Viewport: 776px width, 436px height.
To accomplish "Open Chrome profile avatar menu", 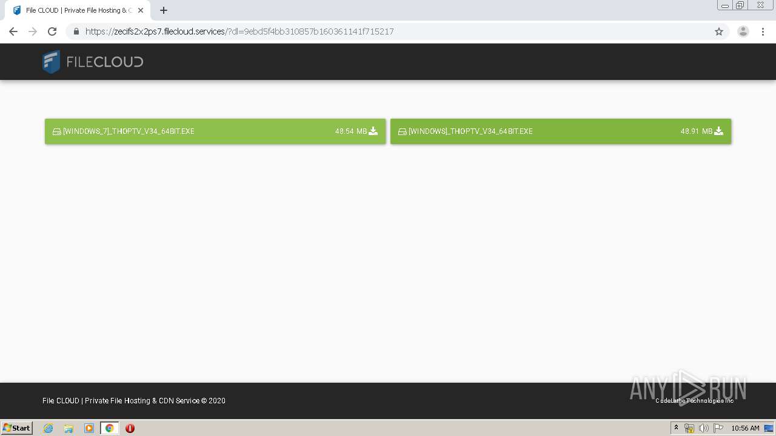I will point(743,31).
